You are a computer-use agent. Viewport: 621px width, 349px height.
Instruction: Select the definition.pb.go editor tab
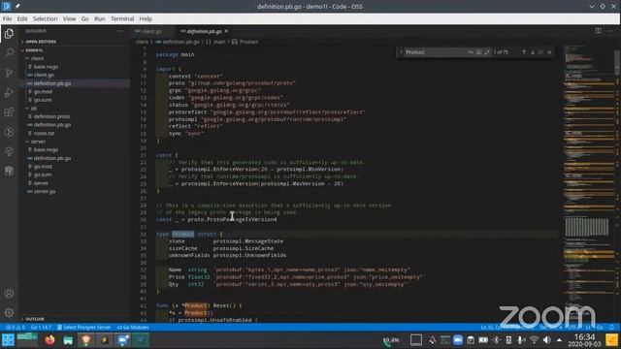point(204,31)
